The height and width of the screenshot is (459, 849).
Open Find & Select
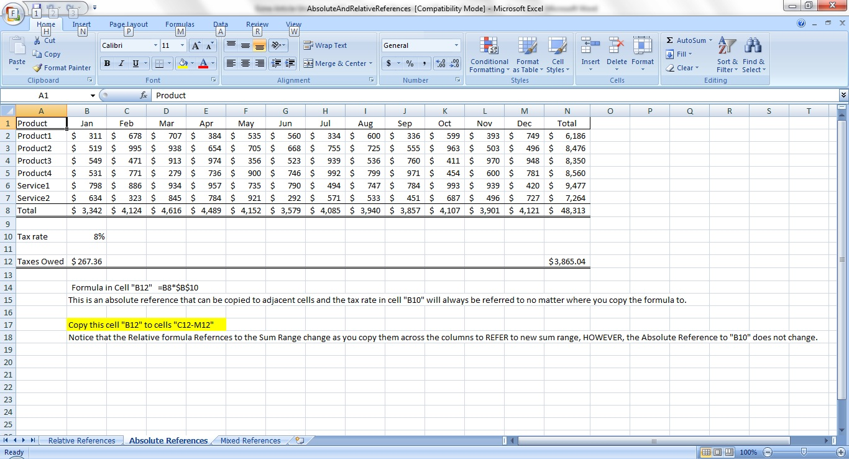[753, 55]
